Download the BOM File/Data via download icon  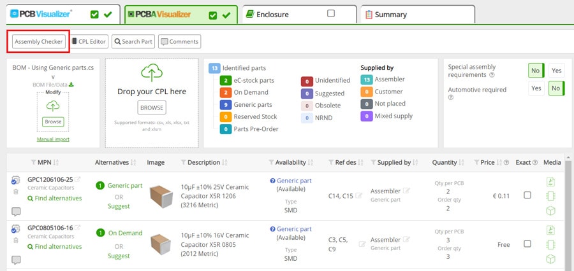point(71,85)
